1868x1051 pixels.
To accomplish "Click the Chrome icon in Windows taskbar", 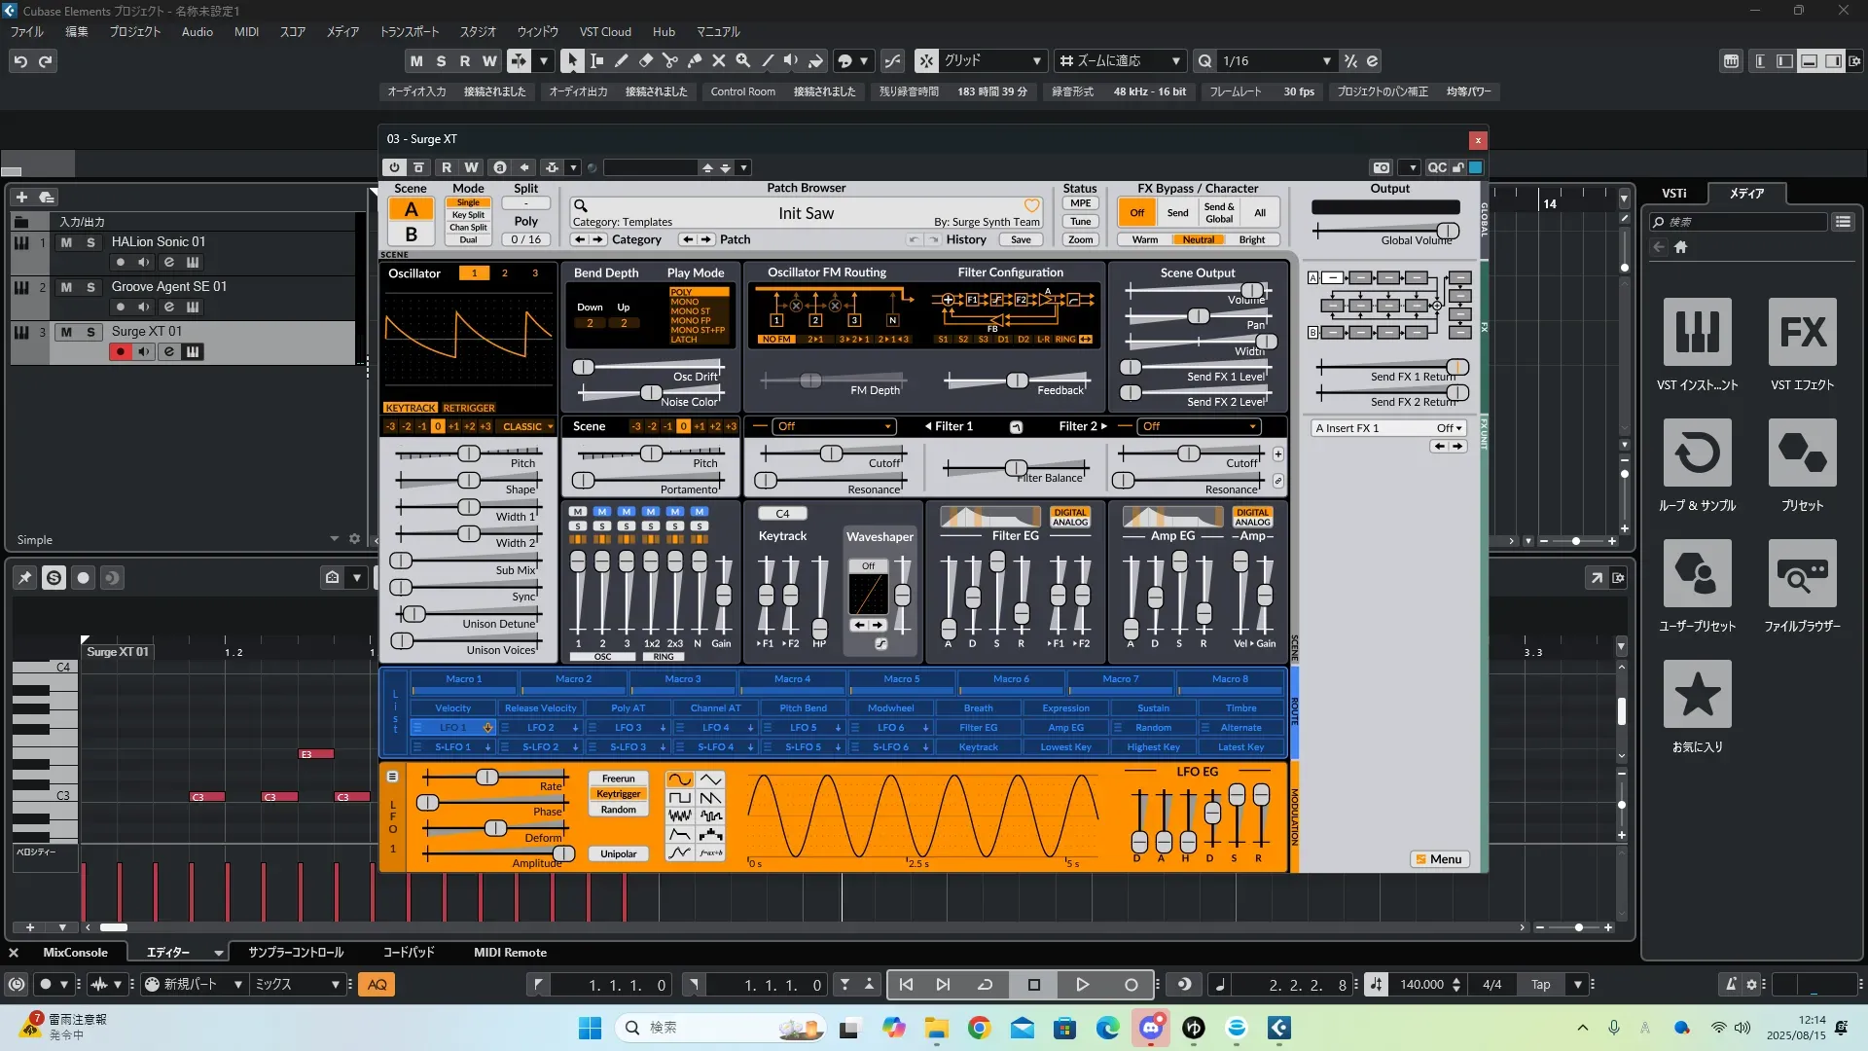I will [x=979, y=1028].
